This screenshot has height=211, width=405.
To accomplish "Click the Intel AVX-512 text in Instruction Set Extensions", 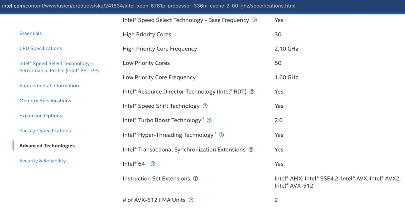I will click(x=293, y=185).
